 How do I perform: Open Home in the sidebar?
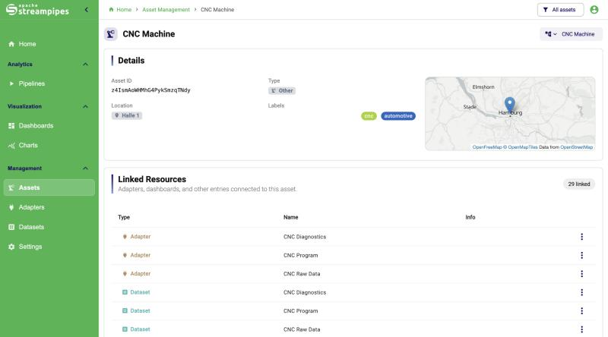(x=49, y=44)
